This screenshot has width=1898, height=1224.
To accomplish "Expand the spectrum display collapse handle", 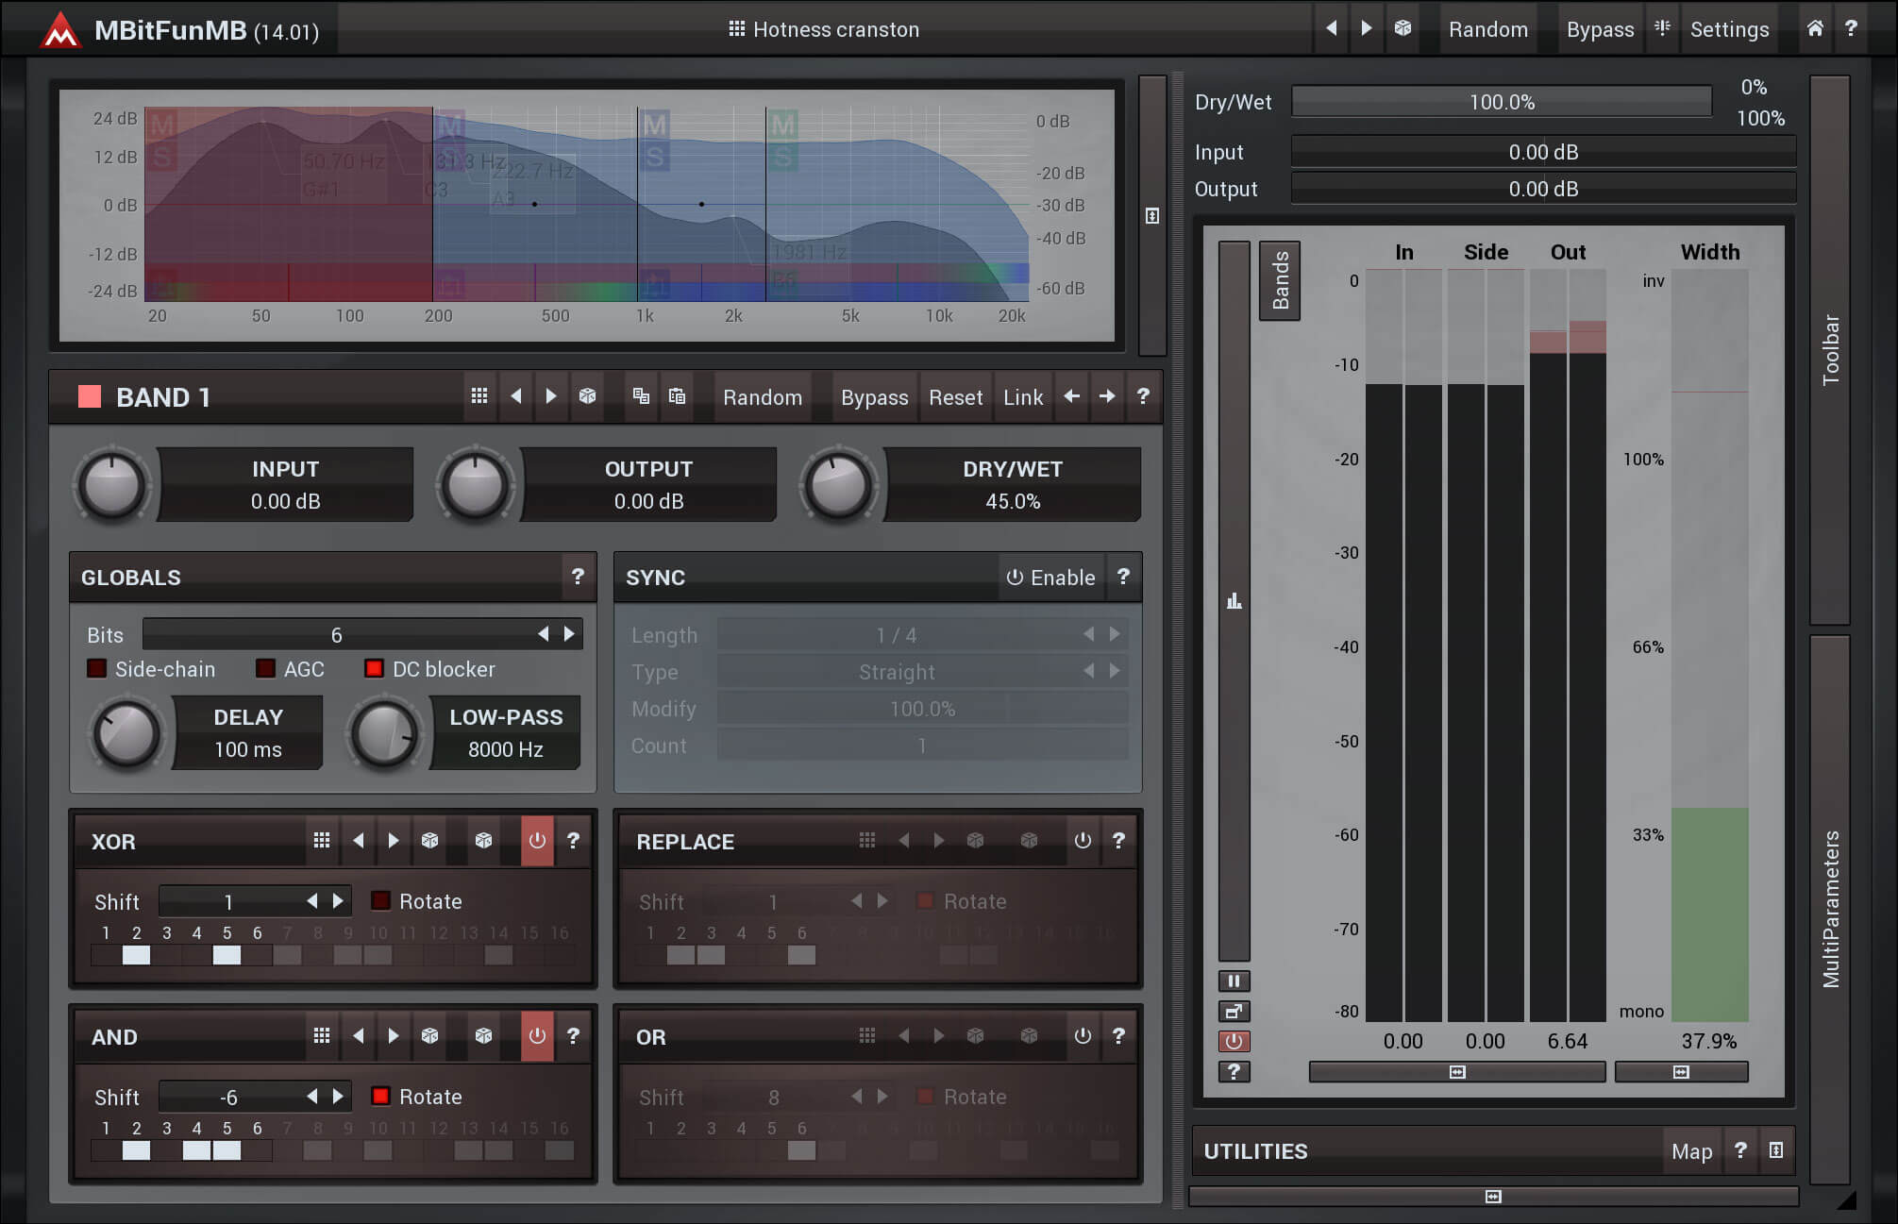I will (x=1152, y=215).
